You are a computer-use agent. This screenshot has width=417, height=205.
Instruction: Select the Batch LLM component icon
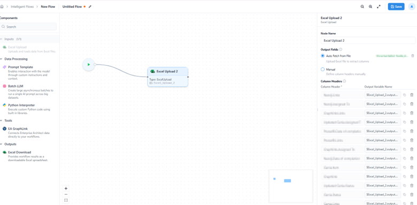click(x=4, y=86)
